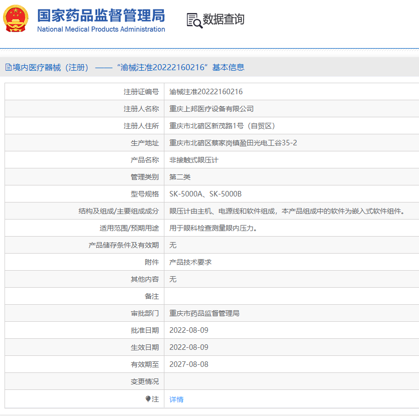Click 重庆上邦医疗设备有限公司 value
The width and height of the screenshot is (419, 416).
[x=212, y=109]
